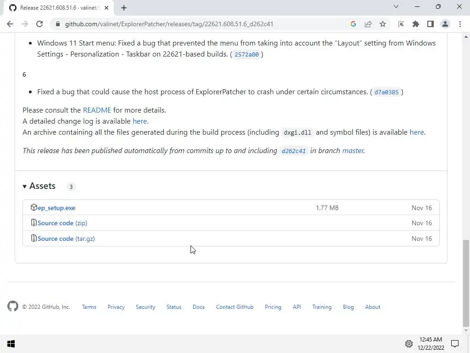
Task: Open the notification center icon
Action: point(455,344)
